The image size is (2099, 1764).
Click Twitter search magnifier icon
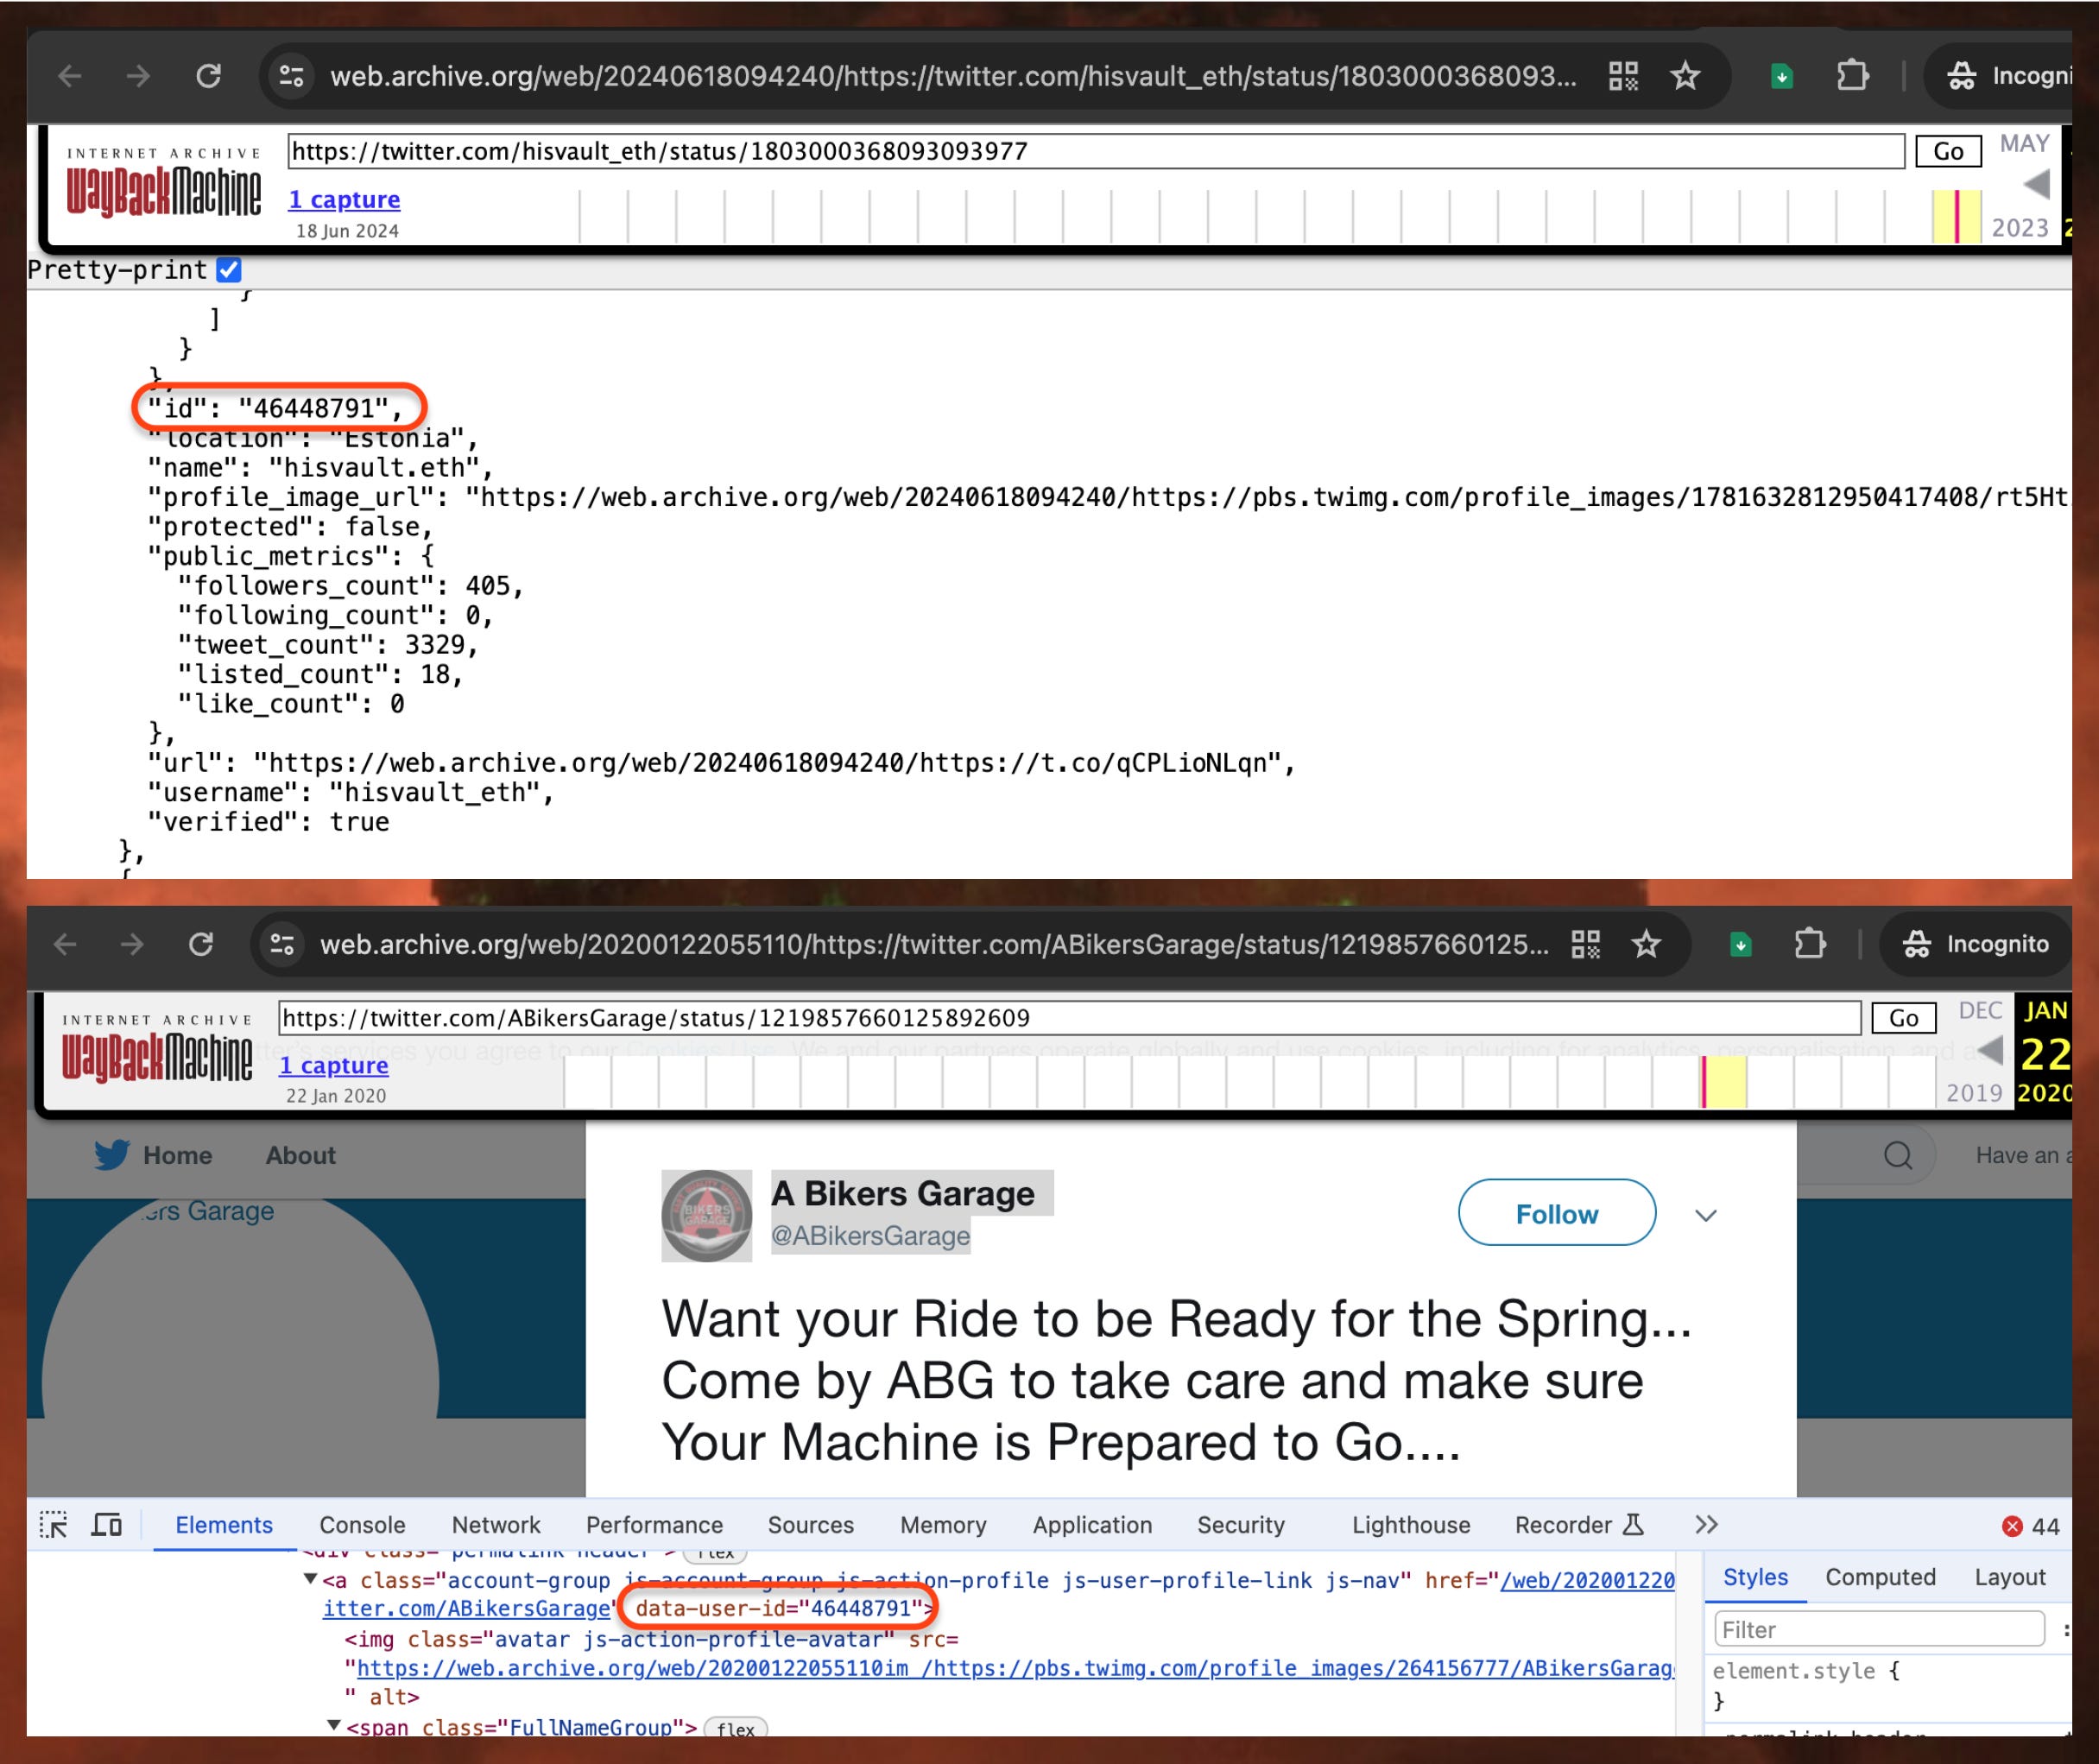point(1897,1155)
